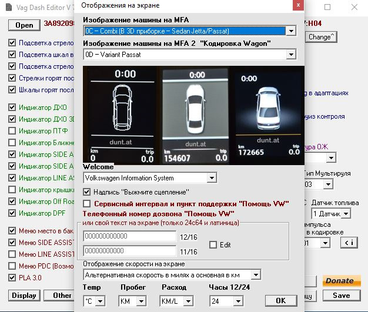The width and height of the screenshot is (368, 312).
Task: Click the Change^ button
Action: point(322,36)
